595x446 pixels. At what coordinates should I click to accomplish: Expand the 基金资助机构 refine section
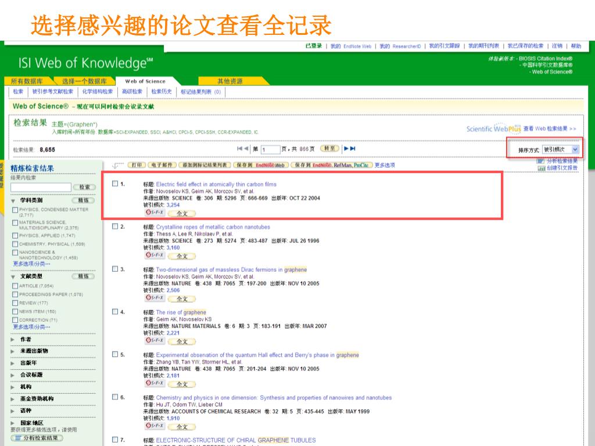click(13, 400)
